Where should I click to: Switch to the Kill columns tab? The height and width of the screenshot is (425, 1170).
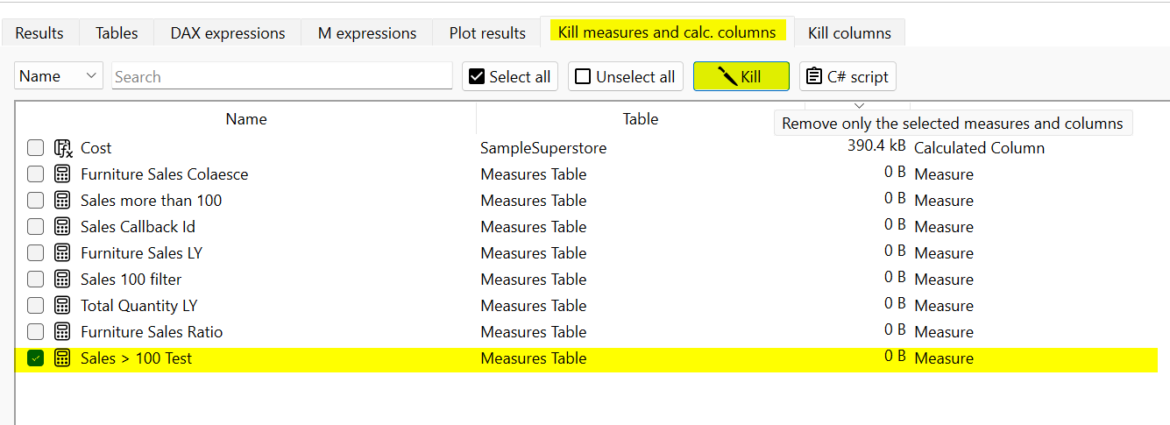click(x=849, y=33)
